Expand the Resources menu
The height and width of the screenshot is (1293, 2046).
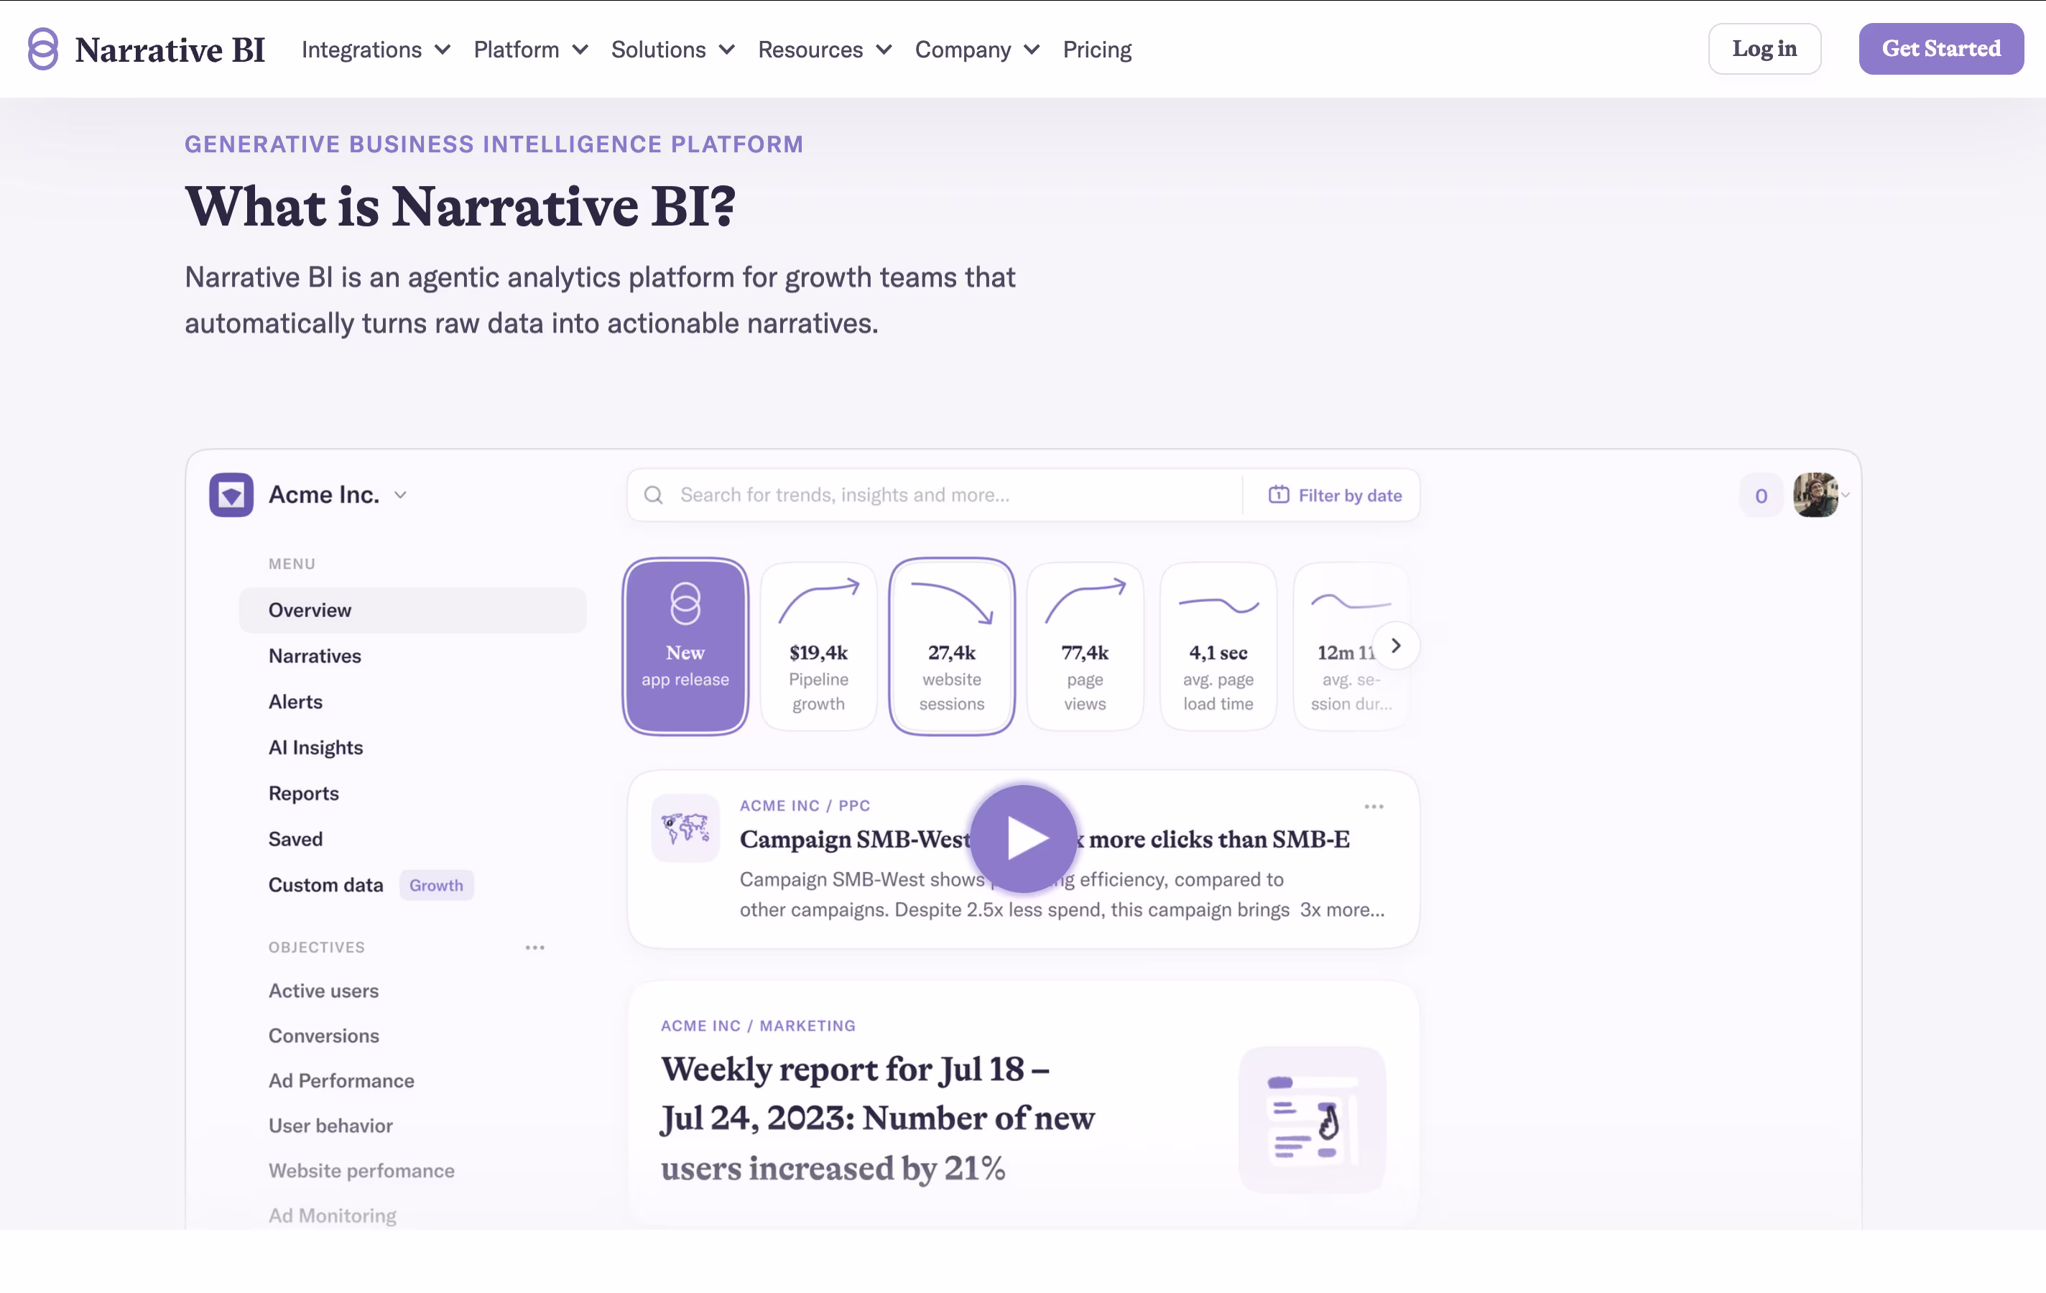pos(824,50)
